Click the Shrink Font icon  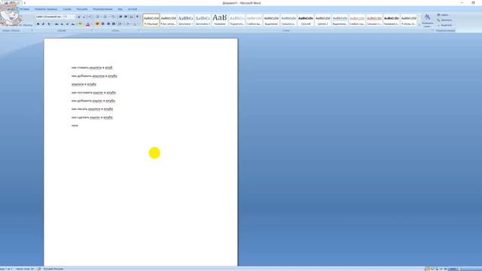tap(84, 17)
